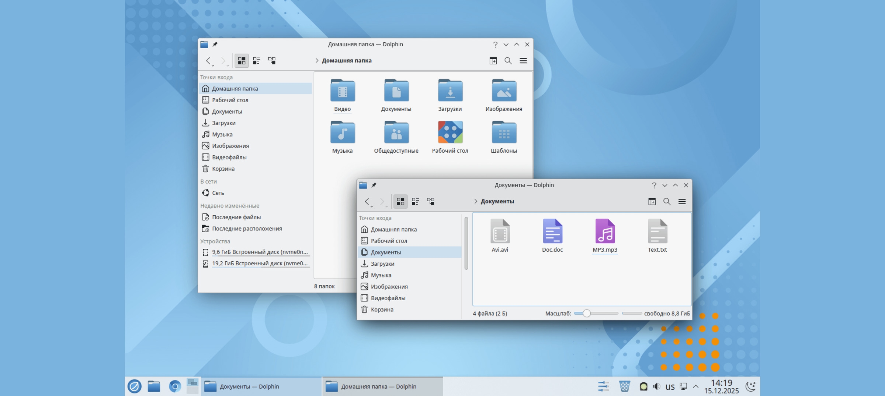Click split view icon in Домашняя папка window
885x396 pixels.
click(x=493, y=60)
